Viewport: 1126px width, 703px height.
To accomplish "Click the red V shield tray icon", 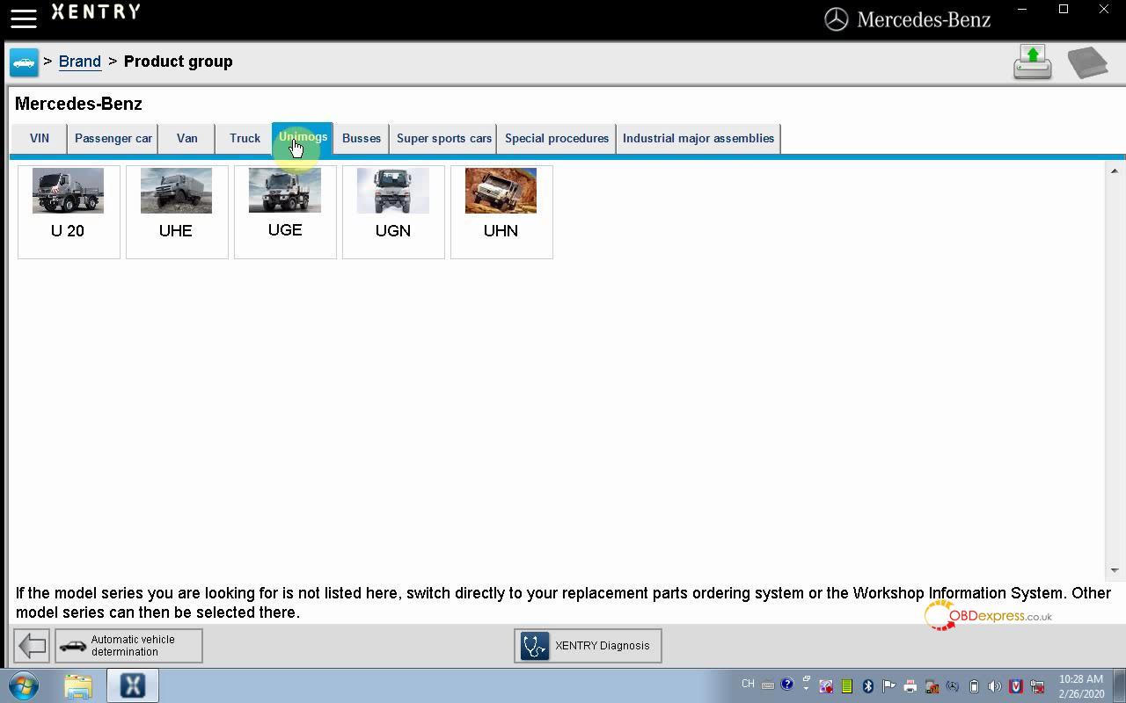I will [1016, 686].
